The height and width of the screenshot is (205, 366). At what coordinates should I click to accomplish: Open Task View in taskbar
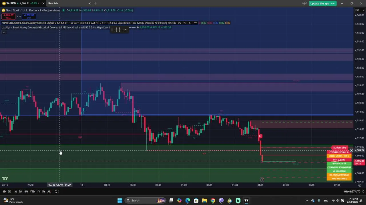pyautogui.click(x=171, y=200)
